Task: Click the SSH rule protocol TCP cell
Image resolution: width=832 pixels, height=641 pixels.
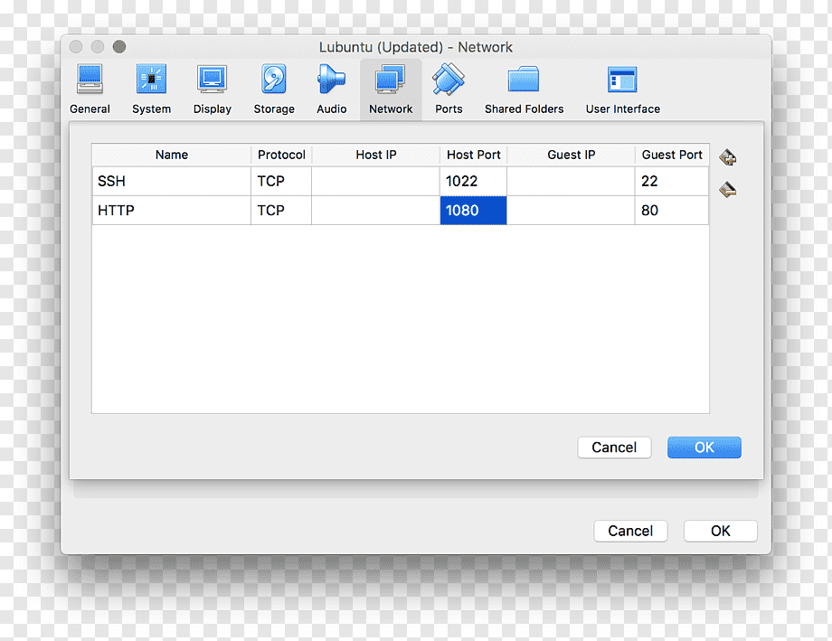Action: pos(281,182)
